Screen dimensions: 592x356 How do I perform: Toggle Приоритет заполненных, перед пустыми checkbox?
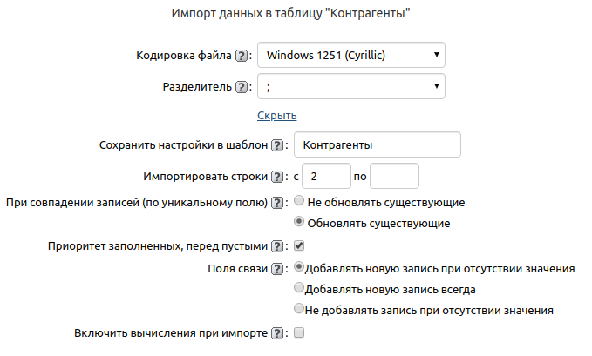click(x=299, y=245)
